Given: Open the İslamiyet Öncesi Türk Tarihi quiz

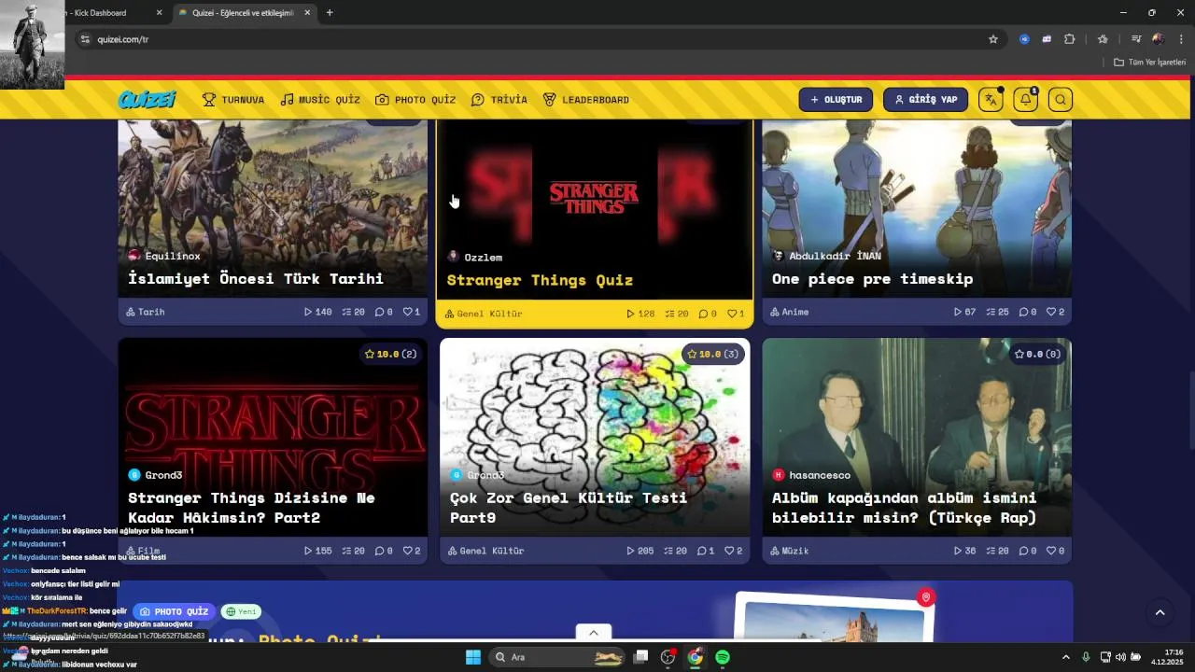Looking at the screenshot, I should coord(256,278).
